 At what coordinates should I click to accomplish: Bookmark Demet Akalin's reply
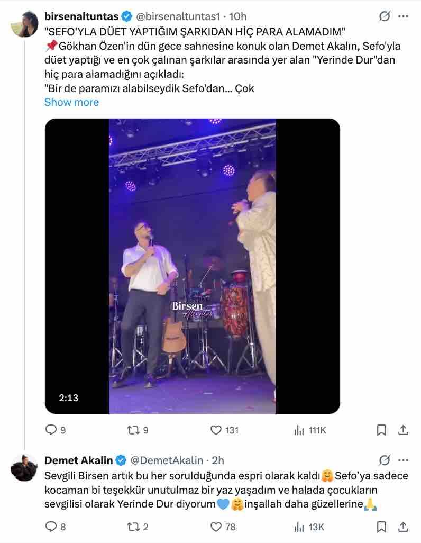[380, 527]
